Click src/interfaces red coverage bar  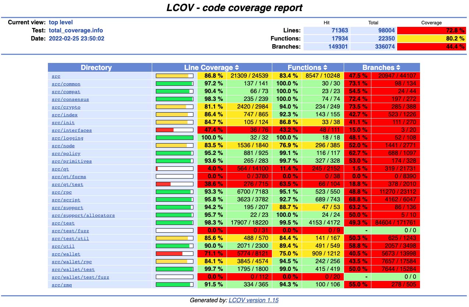[x=174, y=130]
